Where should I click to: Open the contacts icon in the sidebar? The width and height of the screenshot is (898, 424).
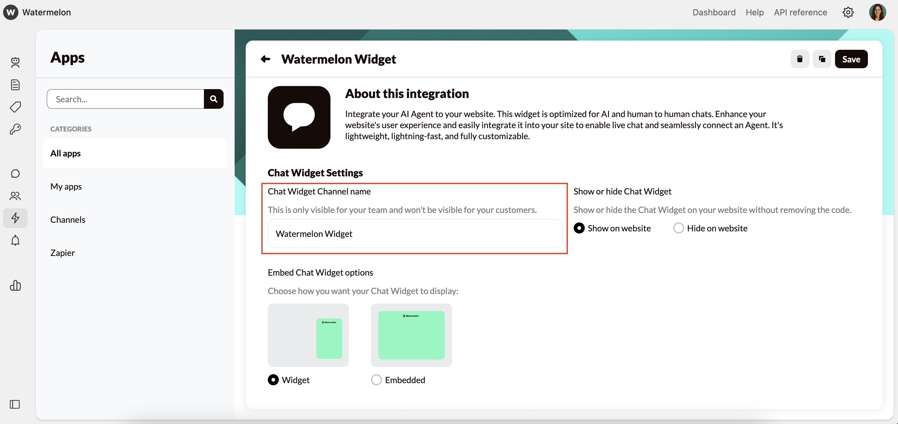[15, 196]
